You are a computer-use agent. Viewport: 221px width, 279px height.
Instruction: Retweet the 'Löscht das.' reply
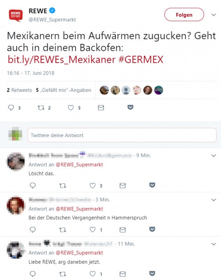tap(63, 186)
